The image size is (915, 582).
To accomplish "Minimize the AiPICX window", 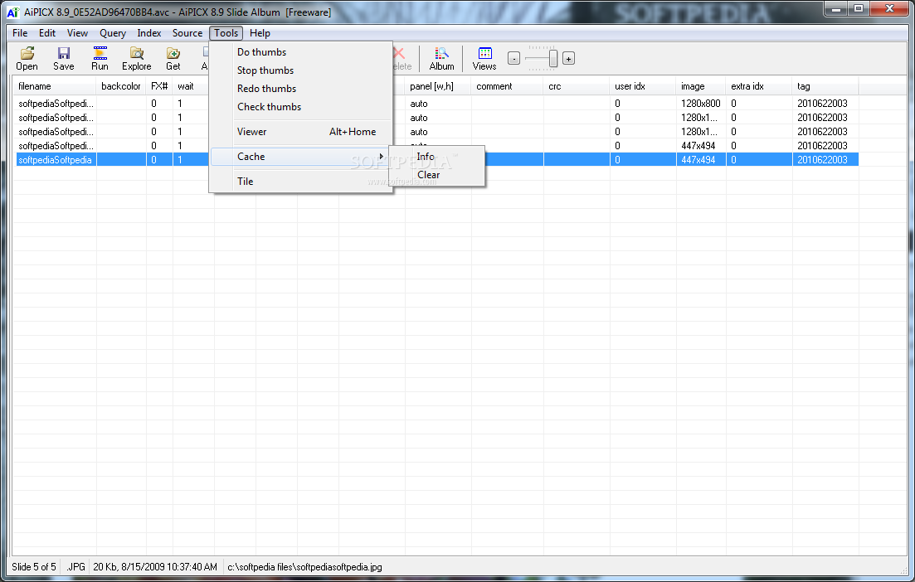I will 836,8.
